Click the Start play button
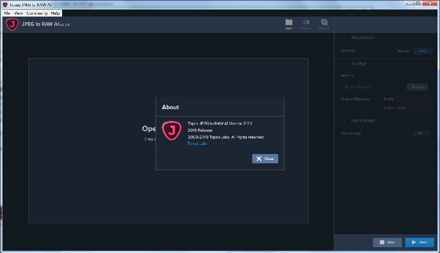440x253 pixels. pyautogui.click(x=419, y=242)
